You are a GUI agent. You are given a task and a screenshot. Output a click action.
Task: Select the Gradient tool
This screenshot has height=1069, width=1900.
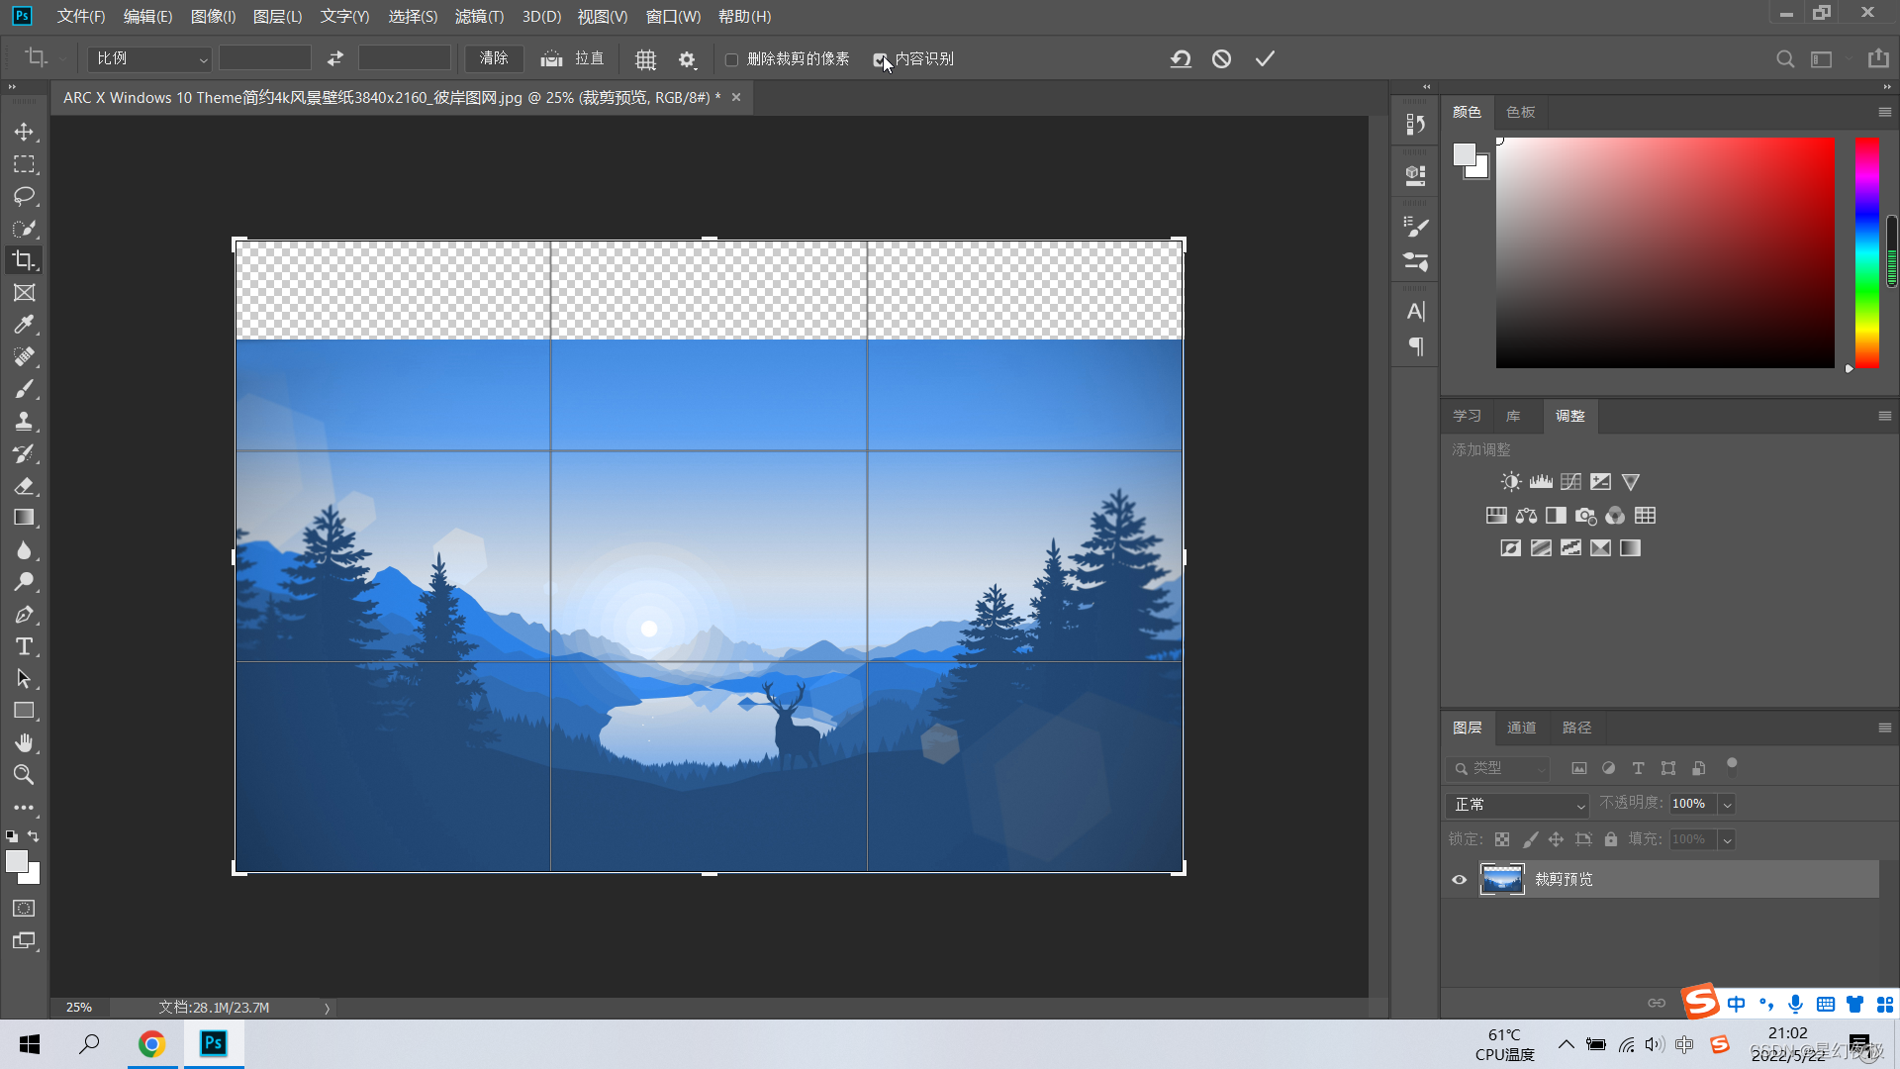click(24, 518)
